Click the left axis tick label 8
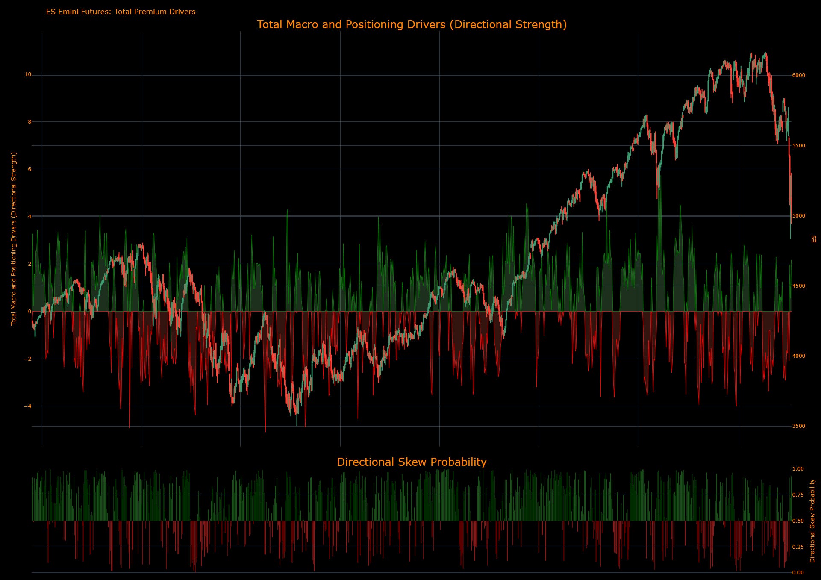This screenshot has height=580, width=821. [x=29, y=122]
